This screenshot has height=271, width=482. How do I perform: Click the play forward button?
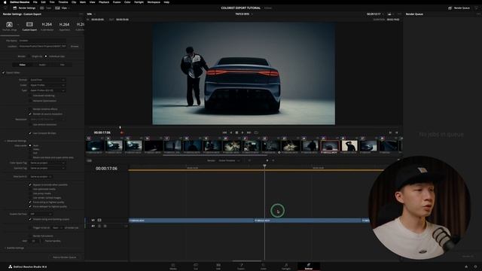coord(243,132)
